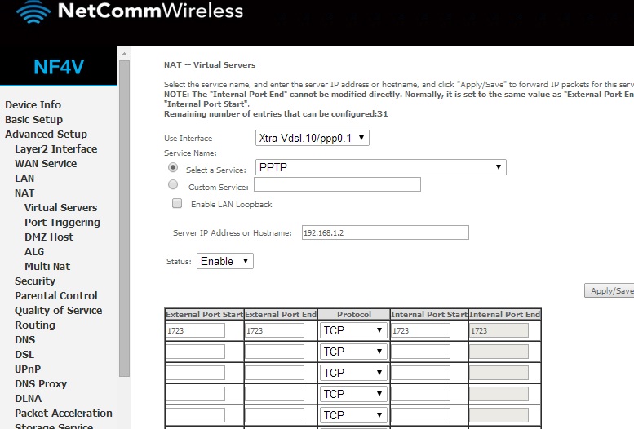634x429 pixels.
Task: Open DMZ Host settings
Action: 49,237
